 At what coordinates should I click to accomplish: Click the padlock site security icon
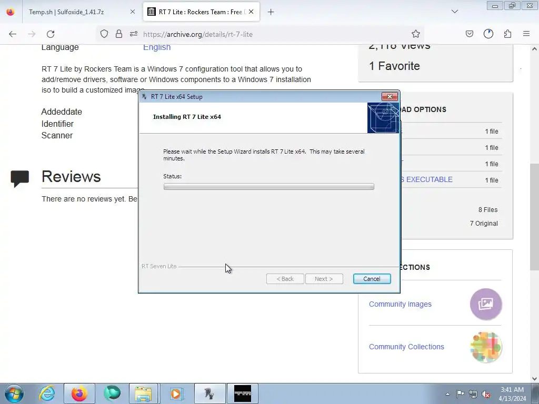[119, 34]
